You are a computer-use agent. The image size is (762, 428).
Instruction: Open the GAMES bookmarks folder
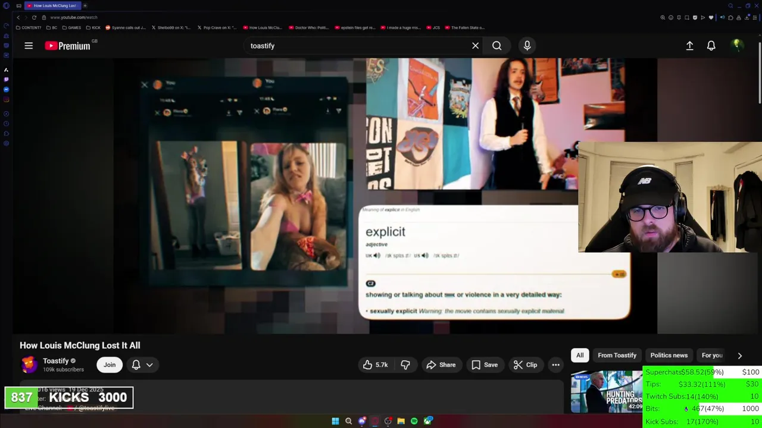[x=71, y=27]
